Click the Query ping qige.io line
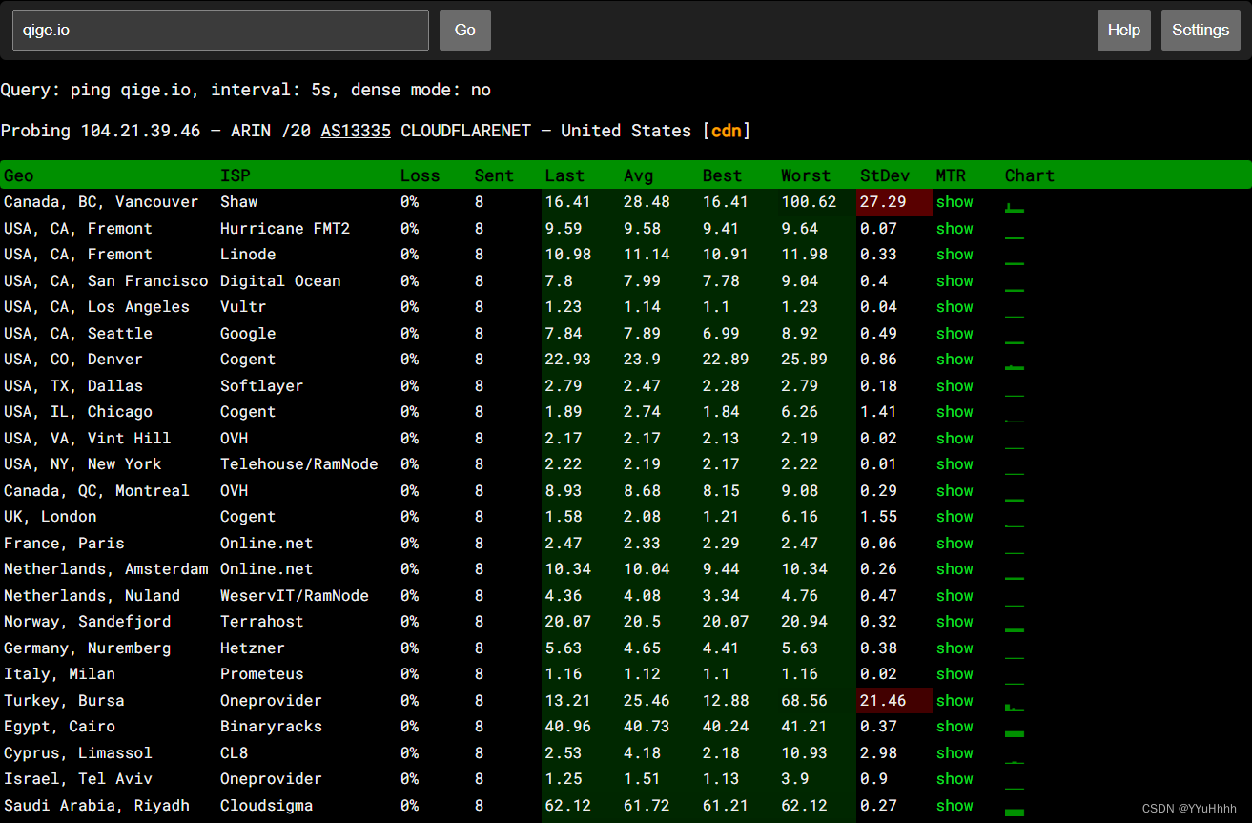 [246, 90]
